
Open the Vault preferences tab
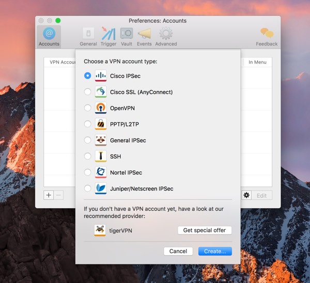coord(127,37)
